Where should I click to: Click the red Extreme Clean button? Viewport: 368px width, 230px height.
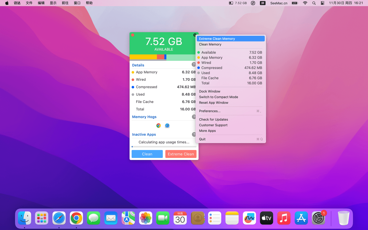[x=181, y=154]
